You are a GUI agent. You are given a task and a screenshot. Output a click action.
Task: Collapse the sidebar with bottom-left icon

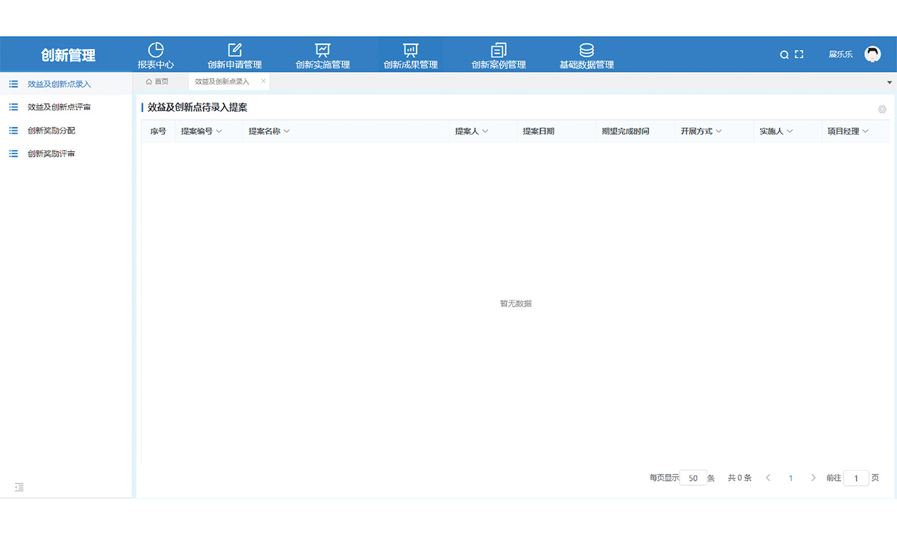[19, 487]
